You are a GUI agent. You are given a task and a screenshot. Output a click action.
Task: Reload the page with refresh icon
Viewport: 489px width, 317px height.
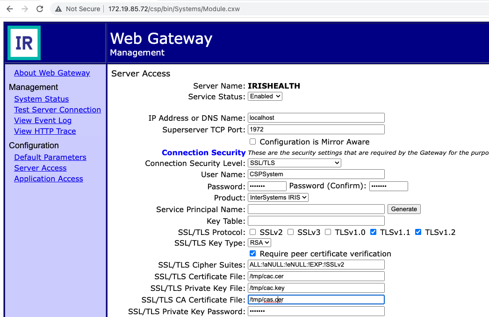coord(40,9)
